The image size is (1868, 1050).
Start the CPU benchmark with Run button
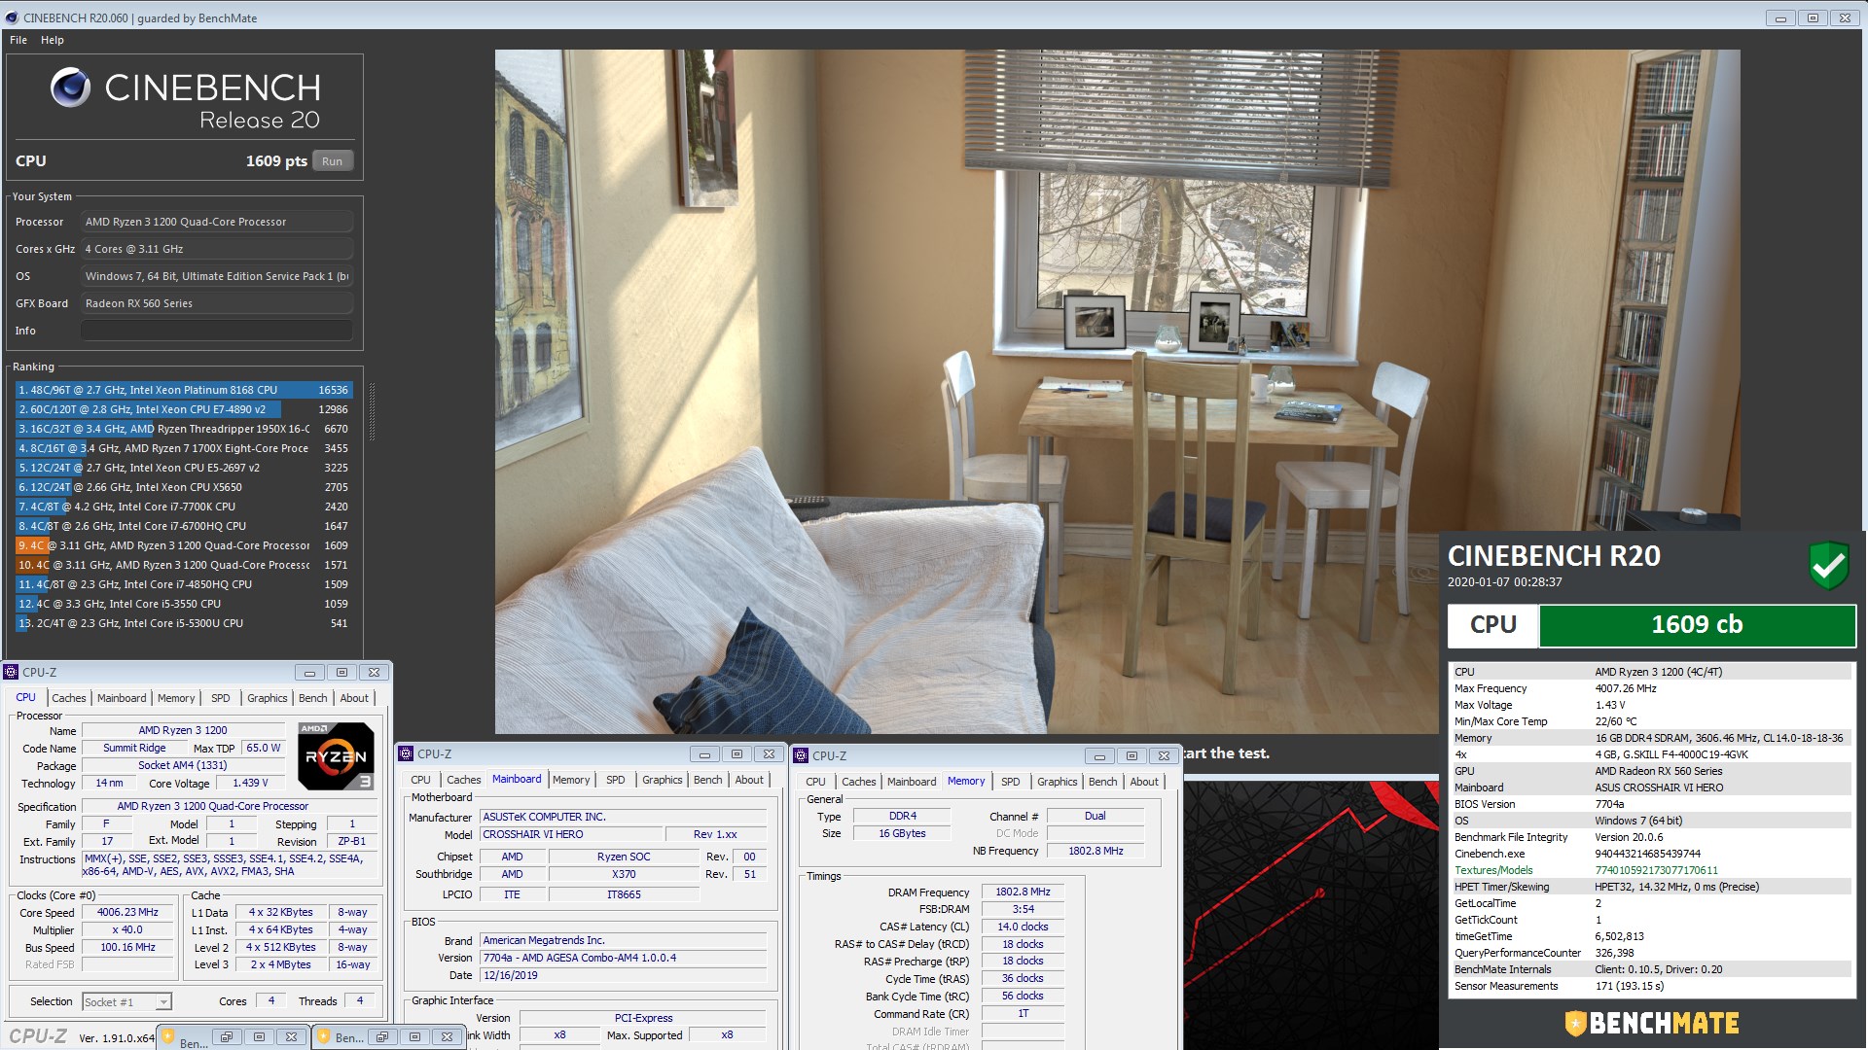coord(332,161)
